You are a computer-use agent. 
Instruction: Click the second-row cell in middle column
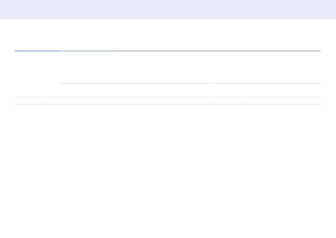click(89, 90)
